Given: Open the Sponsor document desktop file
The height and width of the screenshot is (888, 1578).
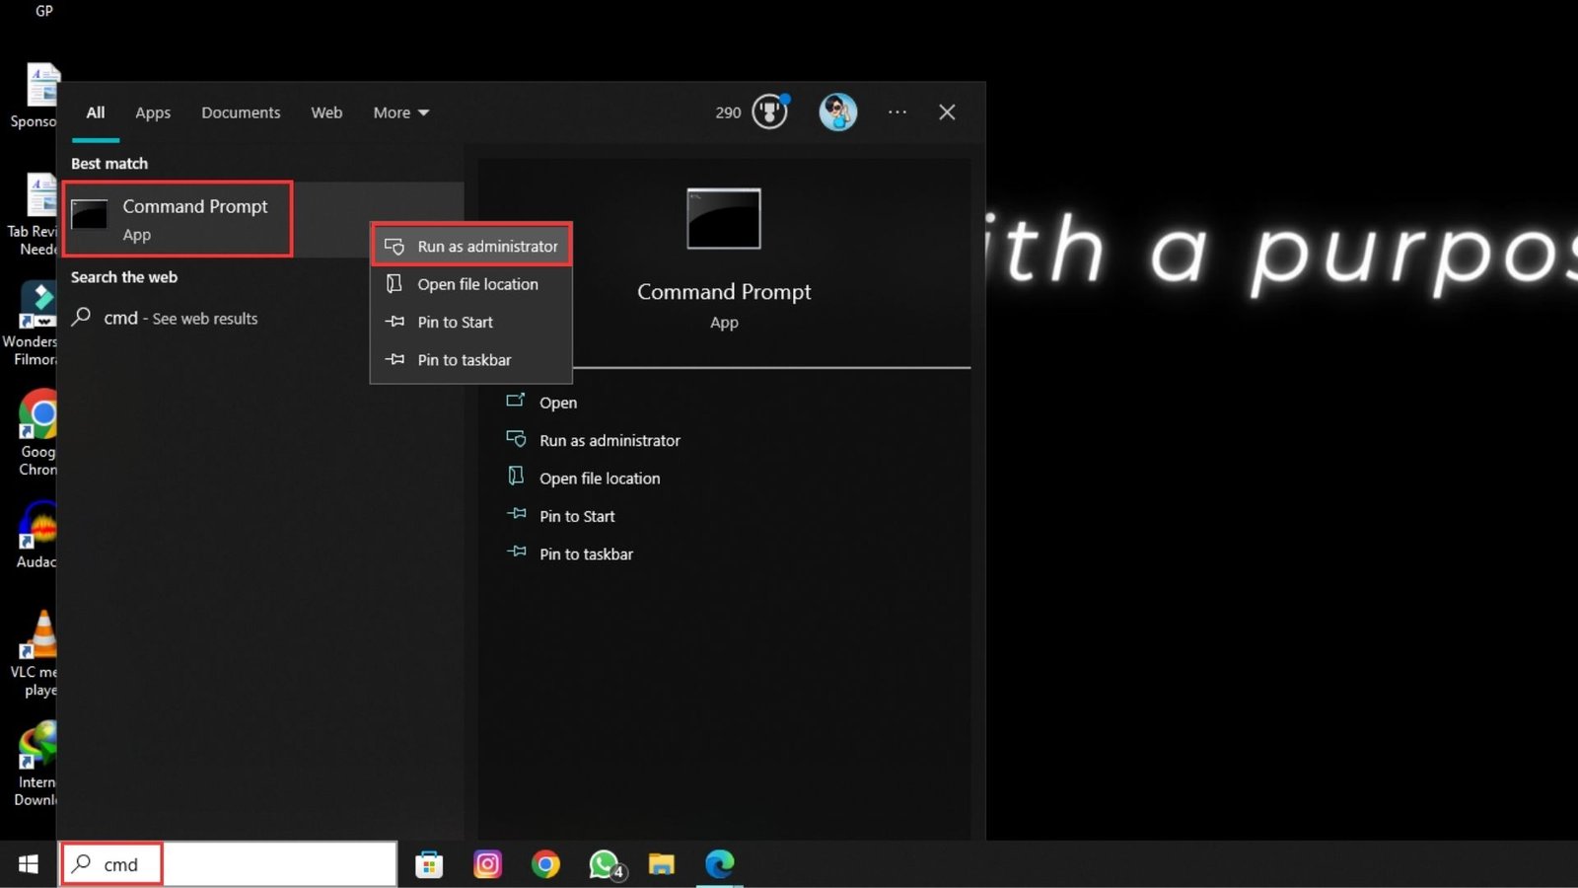Looking at the screenshot, I should point(36,96).
